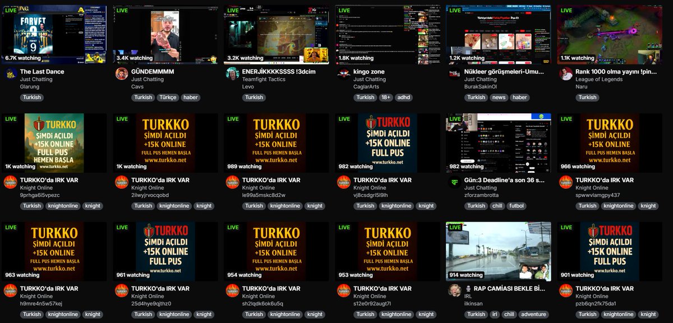Open avatar for channel 25d4hye9qjthz0
This screenshot has width=673, height=323.
click(x=121, y=290)
